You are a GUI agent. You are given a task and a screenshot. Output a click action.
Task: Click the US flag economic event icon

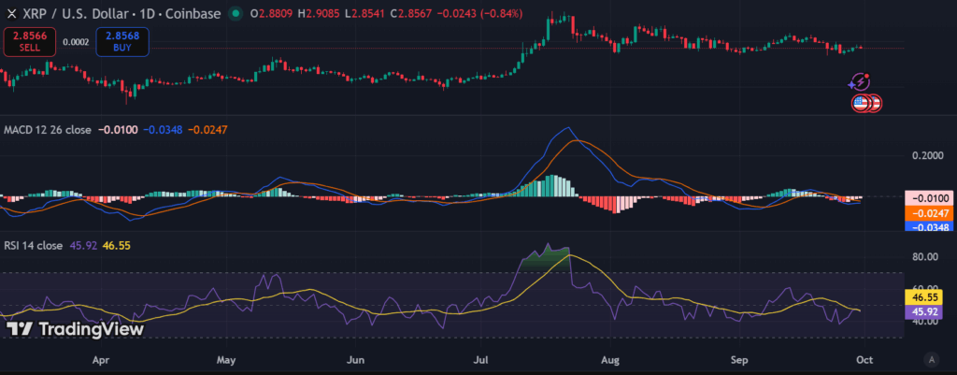861,103
